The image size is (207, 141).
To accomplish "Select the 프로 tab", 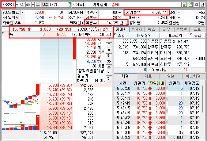I will pos(197,29).
